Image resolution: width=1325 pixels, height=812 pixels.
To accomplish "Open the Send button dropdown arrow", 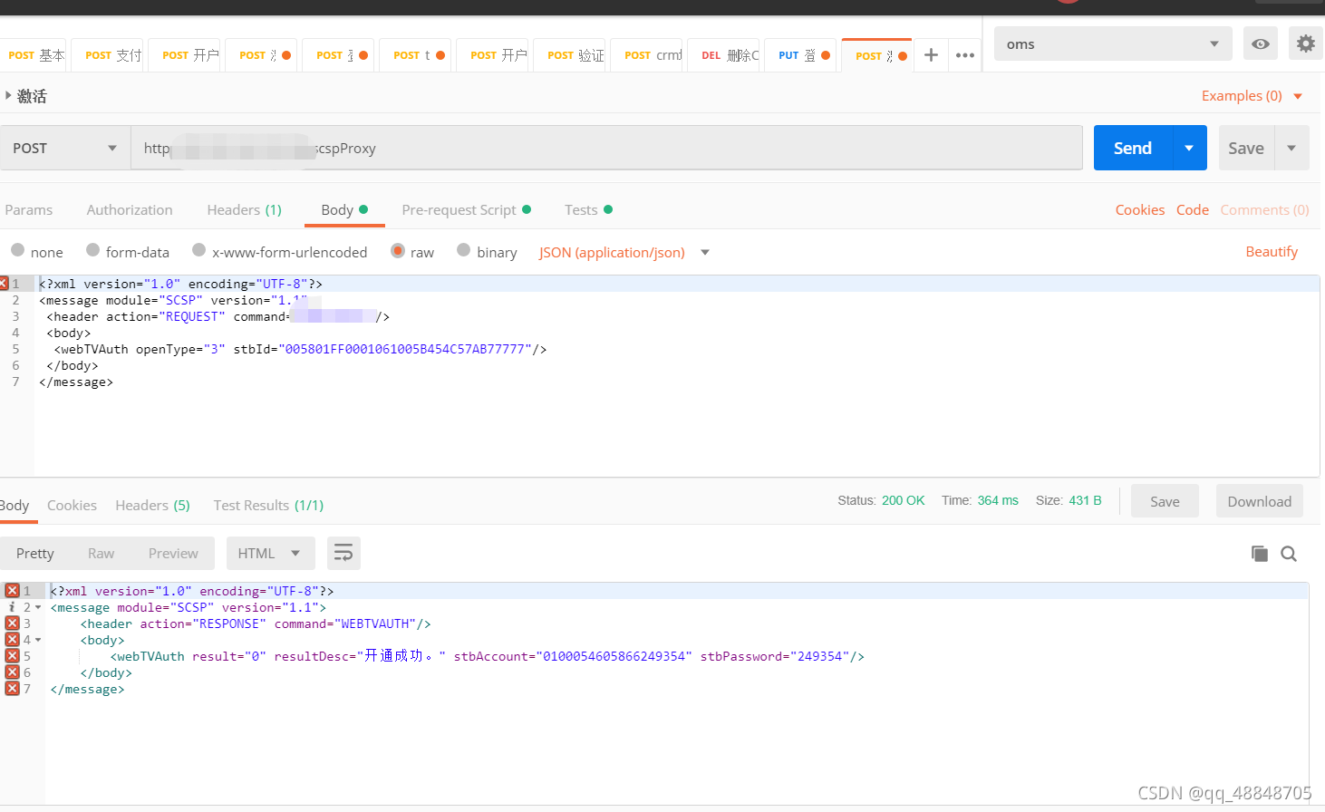I will click(1189, 148).
